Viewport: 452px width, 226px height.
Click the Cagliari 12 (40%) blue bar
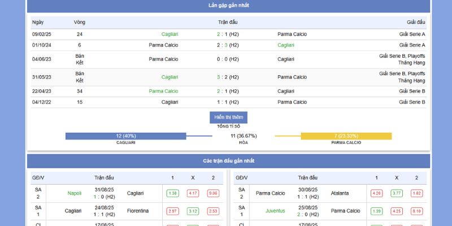(125, 136)
